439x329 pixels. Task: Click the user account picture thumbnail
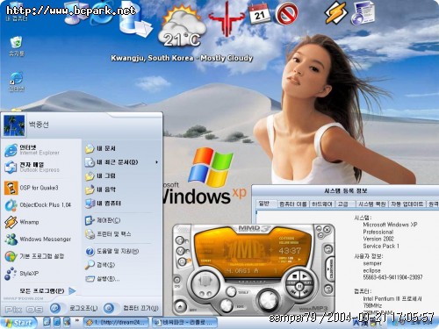click(13, 125)
